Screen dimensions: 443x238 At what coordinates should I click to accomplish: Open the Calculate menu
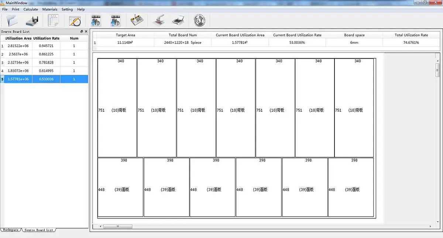(x=31, y=9)
